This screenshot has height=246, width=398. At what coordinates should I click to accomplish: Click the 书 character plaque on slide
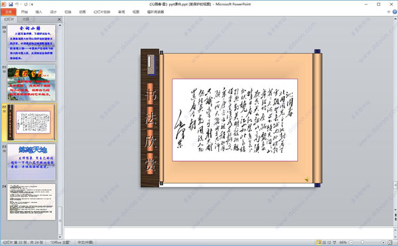[x=150, y=95]
